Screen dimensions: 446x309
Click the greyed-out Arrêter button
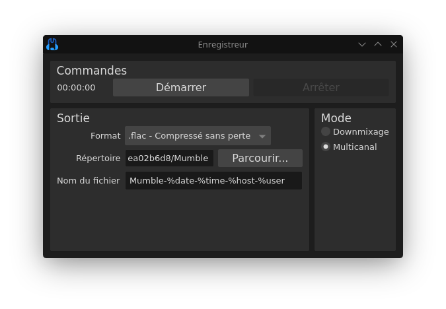coord(320,87)
